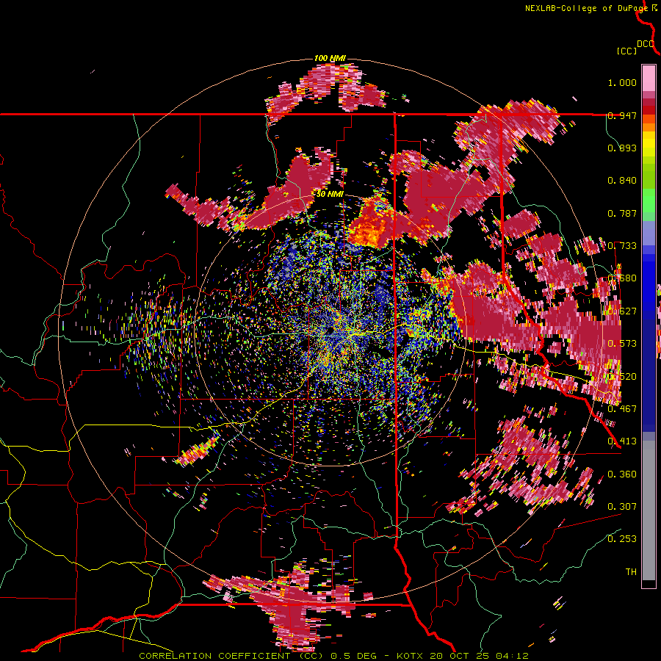Click the 100 NMI range ring label

330,58
